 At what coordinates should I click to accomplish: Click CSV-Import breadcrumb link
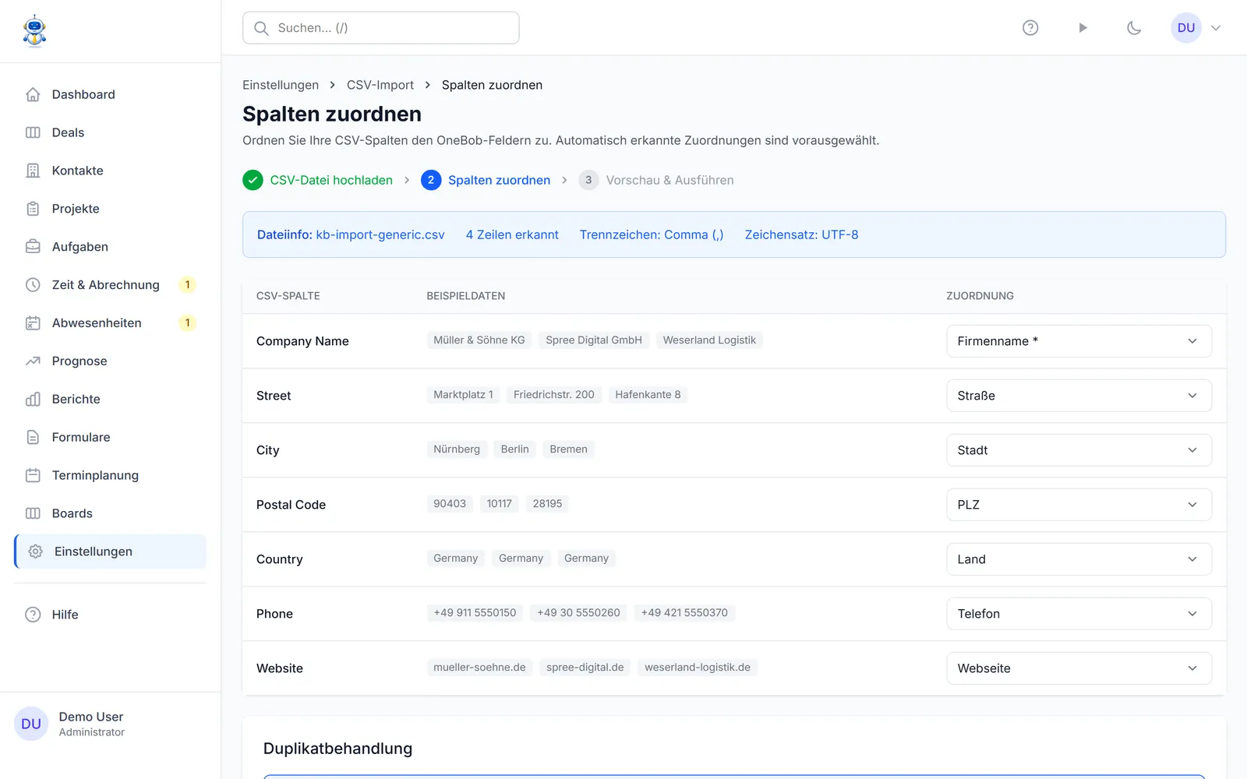[x=380, y=85]
